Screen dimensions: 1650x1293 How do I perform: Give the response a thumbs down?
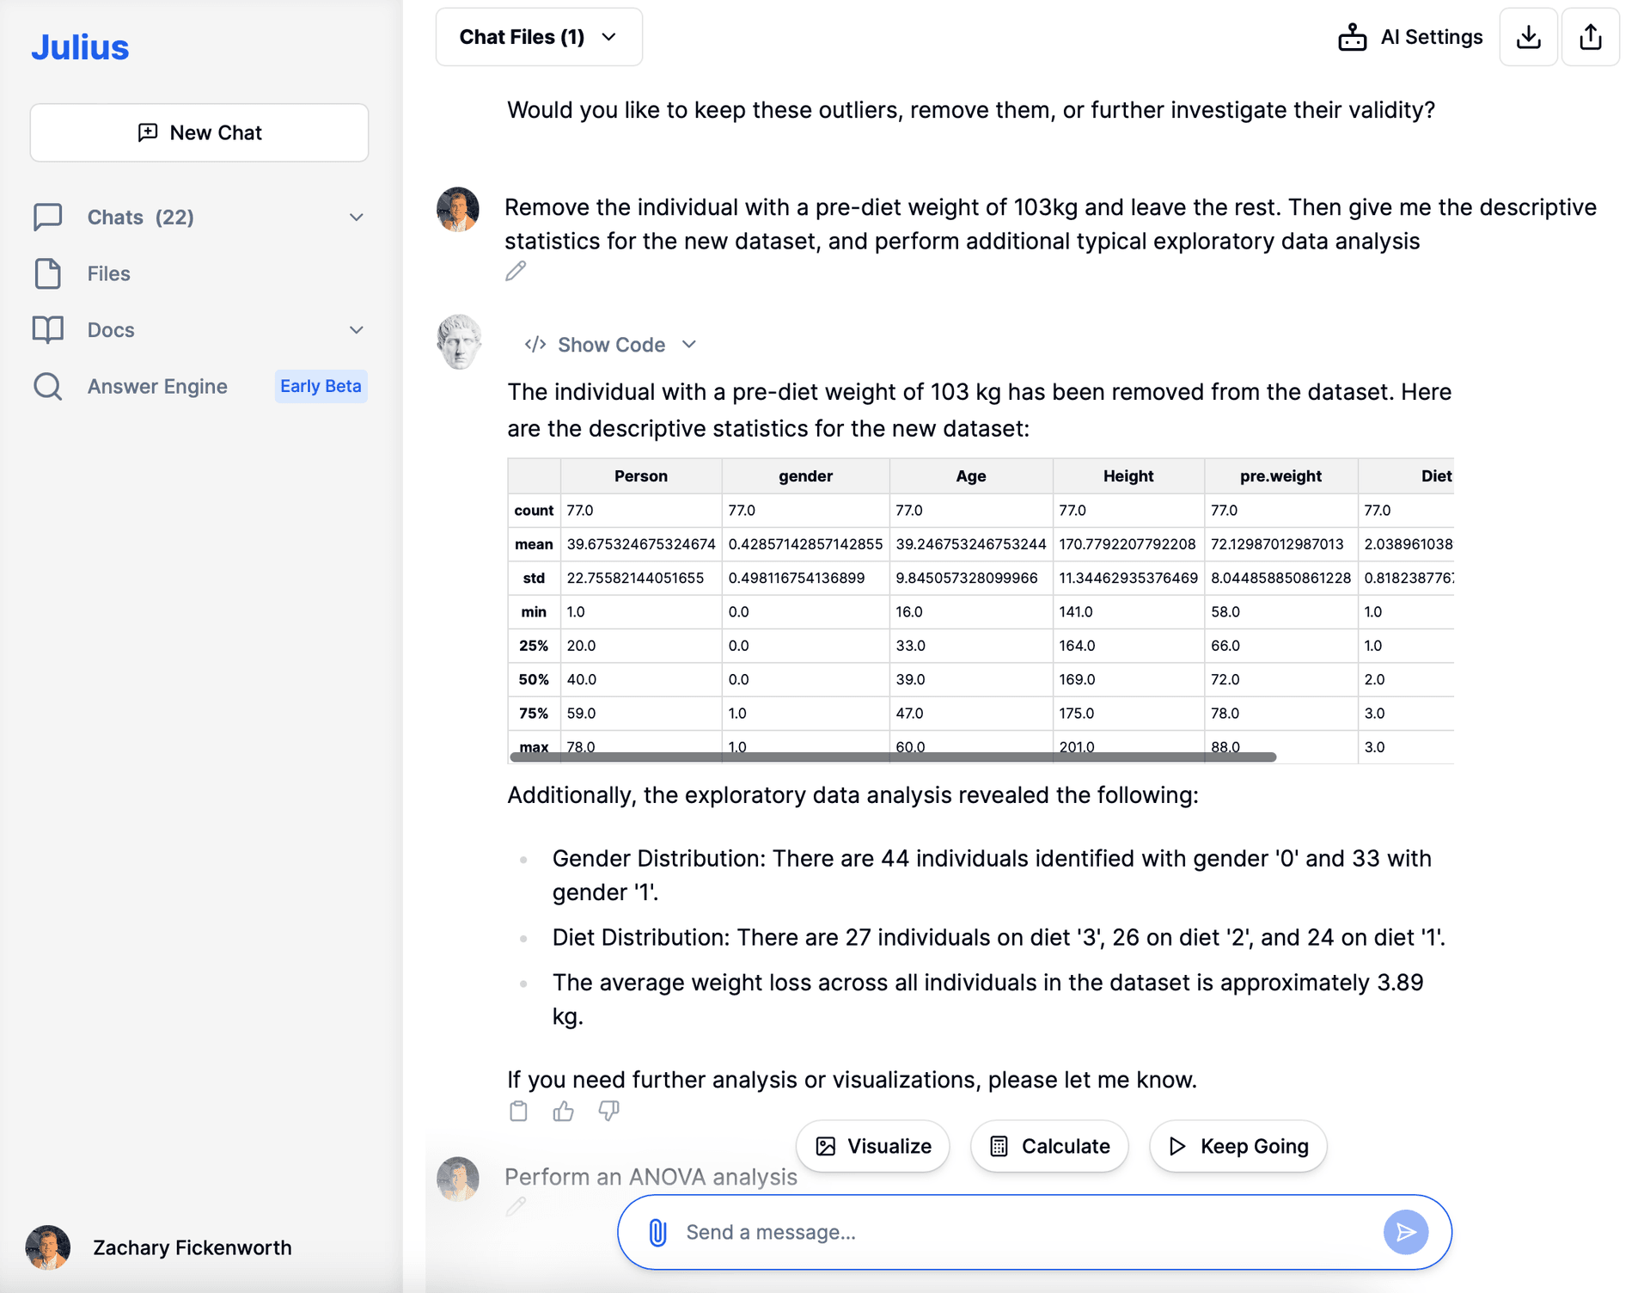coord(609,1112)
